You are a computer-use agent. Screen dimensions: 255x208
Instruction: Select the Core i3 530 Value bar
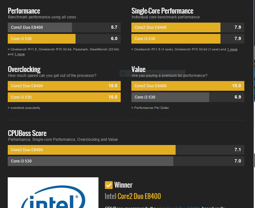[188, 97]
